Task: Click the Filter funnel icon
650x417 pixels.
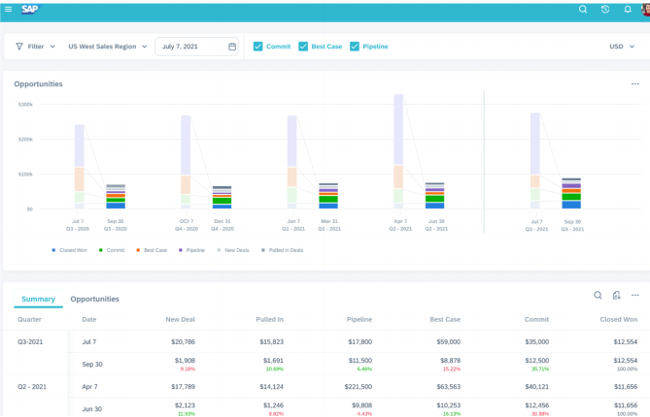Action: point(19,47)
